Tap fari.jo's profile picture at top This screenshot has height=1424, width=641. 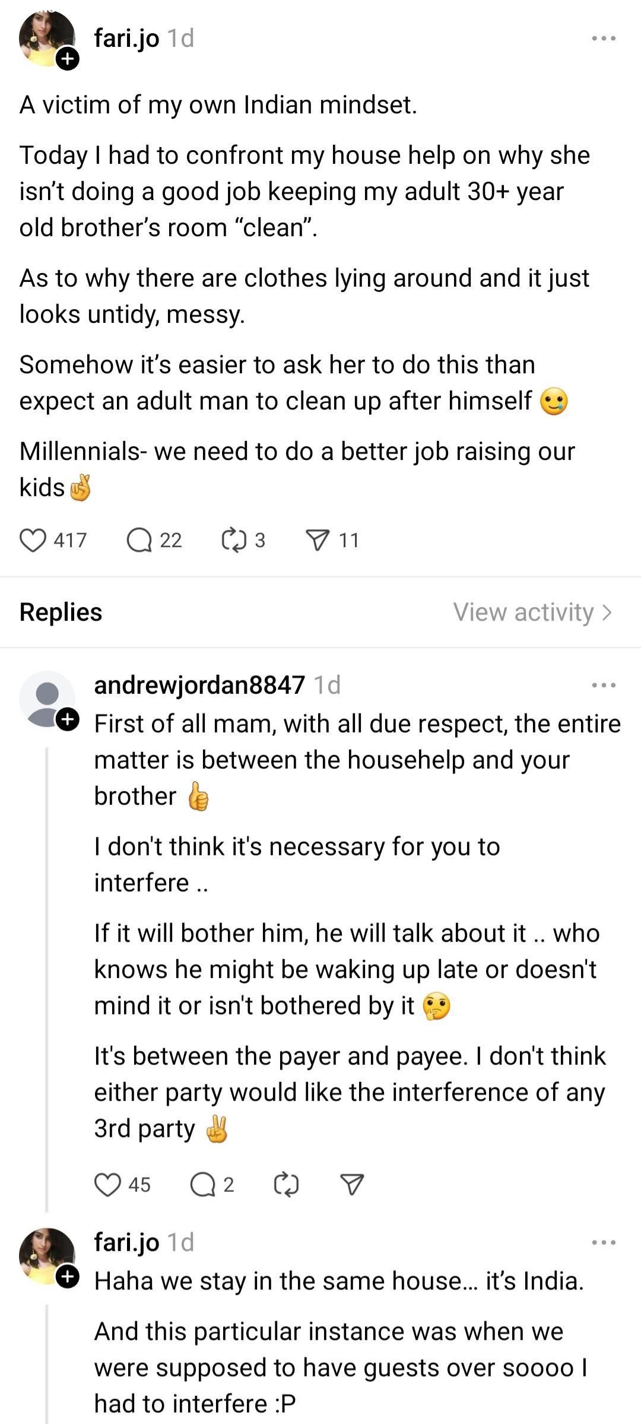[46, 37]
